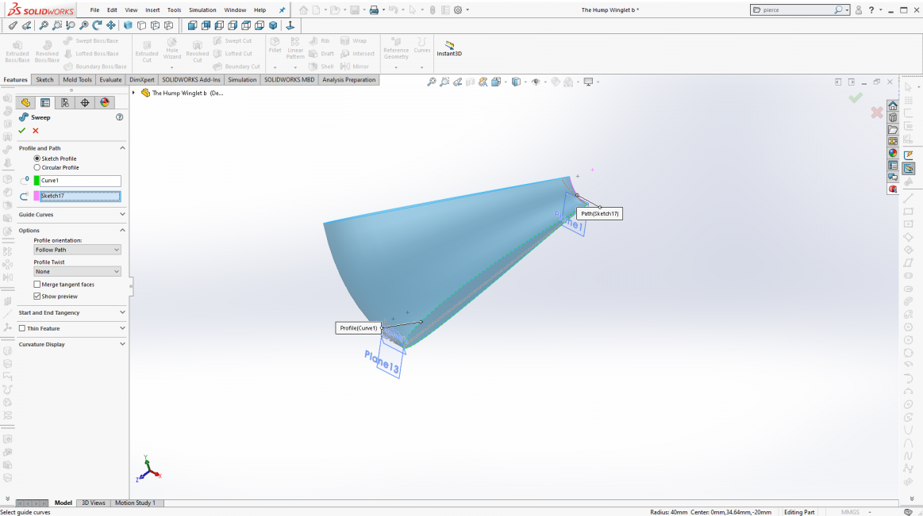Open the SOLIDWORKS Resources home icon
The width and height of the screenshot is (923, 516).
(893, 105)
